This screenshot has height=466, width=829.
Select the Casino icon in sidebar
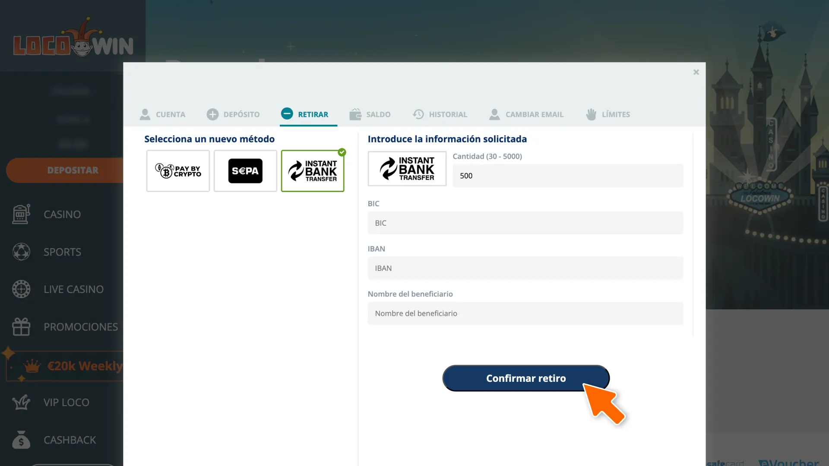21,214
